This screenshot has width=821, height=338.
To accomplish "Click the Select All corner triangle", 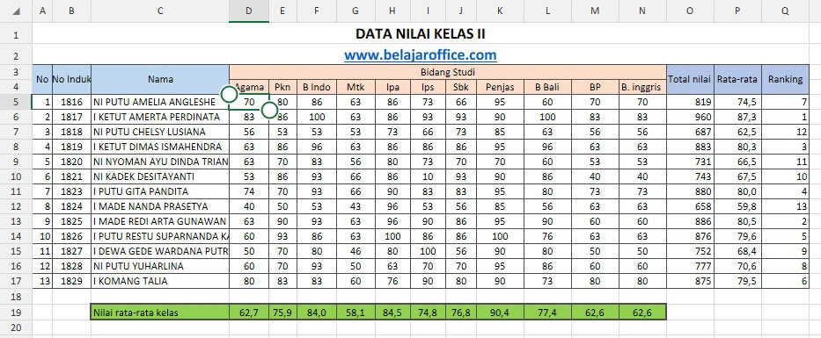I will click(16, 11).
